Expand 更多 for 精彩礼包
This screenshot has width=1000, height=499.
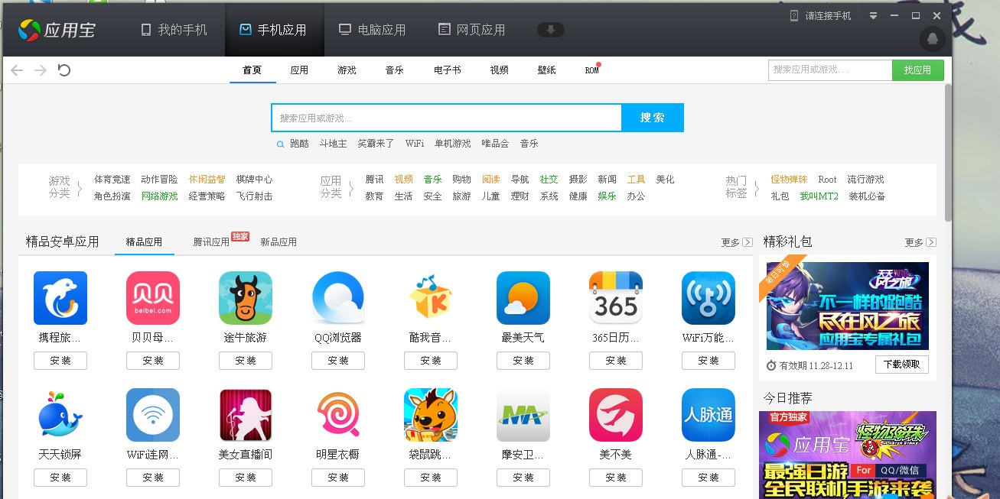(x=920, y=242)
